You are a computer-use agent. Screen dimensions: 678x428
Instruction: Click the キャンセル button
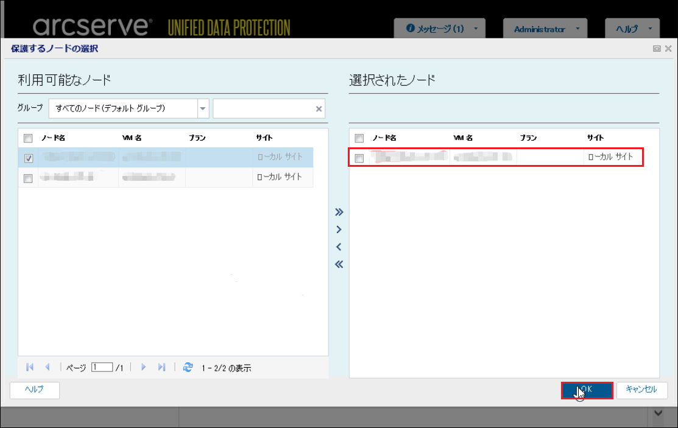pyautogui.click(x=641, y=390)
